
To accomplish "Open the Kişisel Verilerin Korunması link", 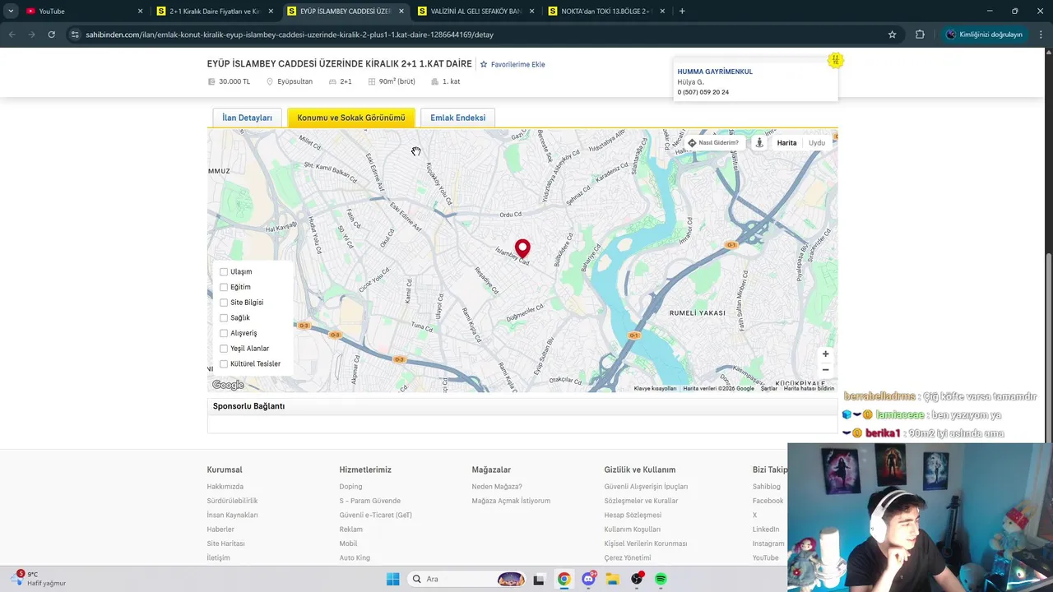I will (x=645, y=543).
